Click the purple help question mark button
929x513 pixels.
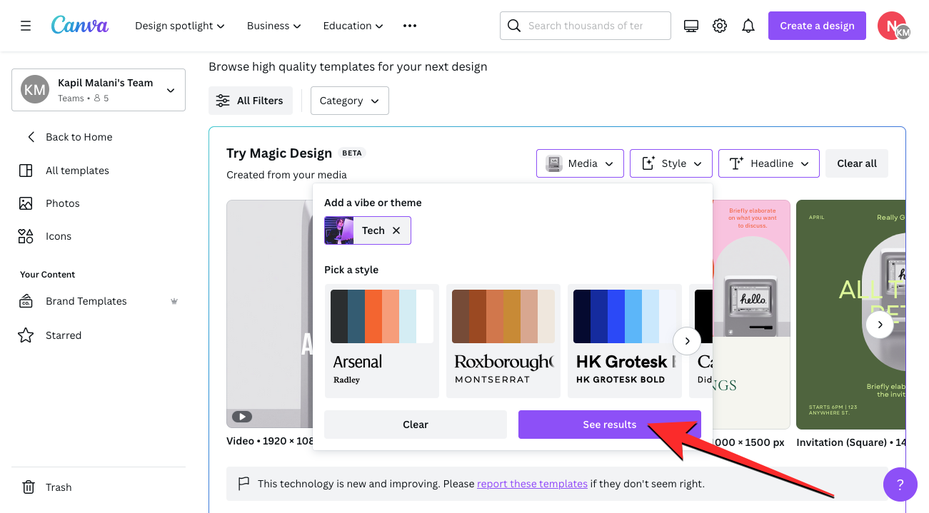click(900, 485)
